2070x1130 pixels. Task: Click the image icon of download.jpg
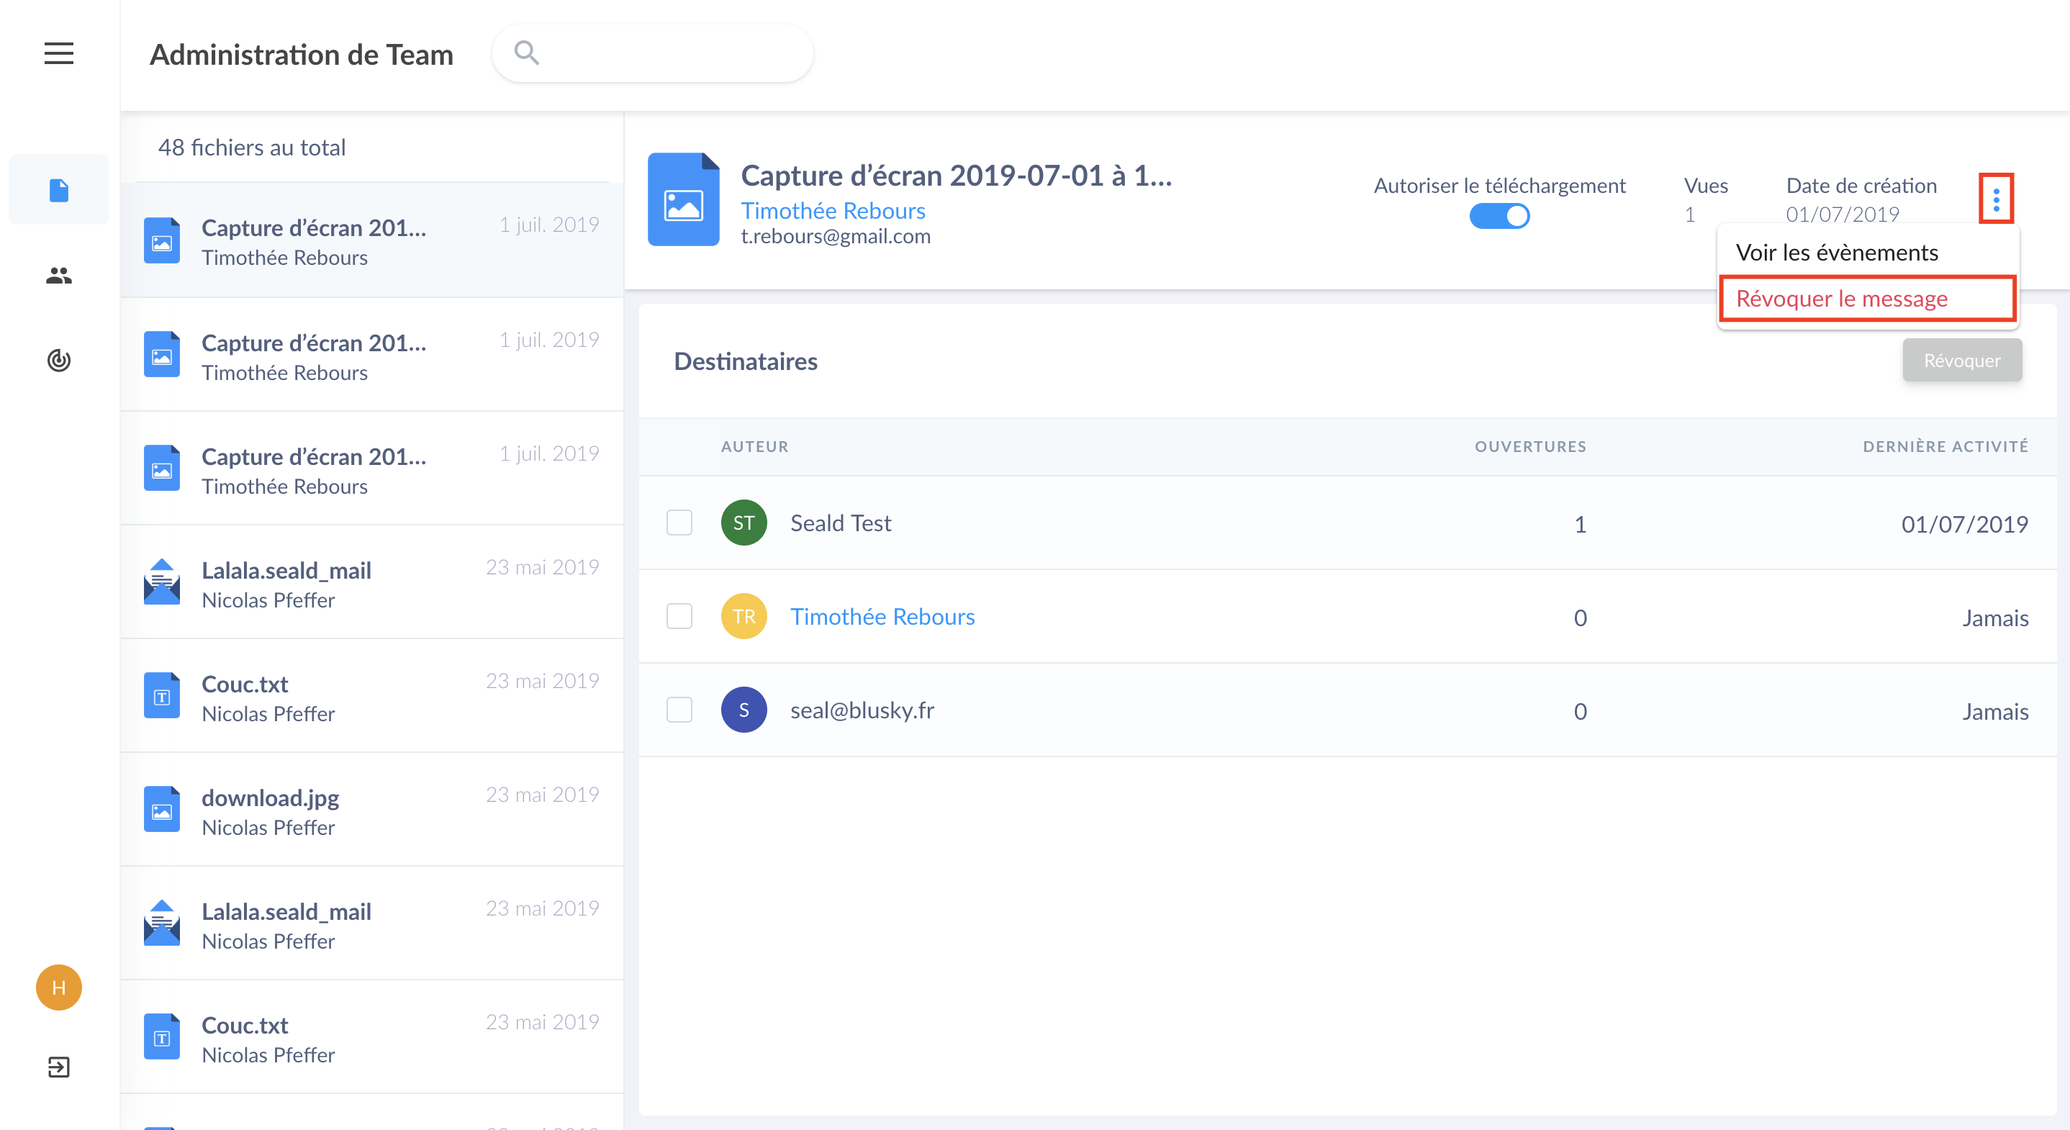tap(161, 808)
